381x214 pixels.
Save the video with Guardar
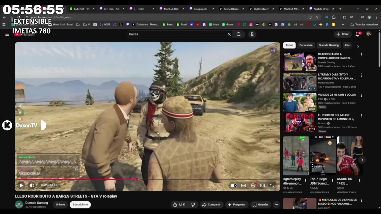tap(260, 204)
